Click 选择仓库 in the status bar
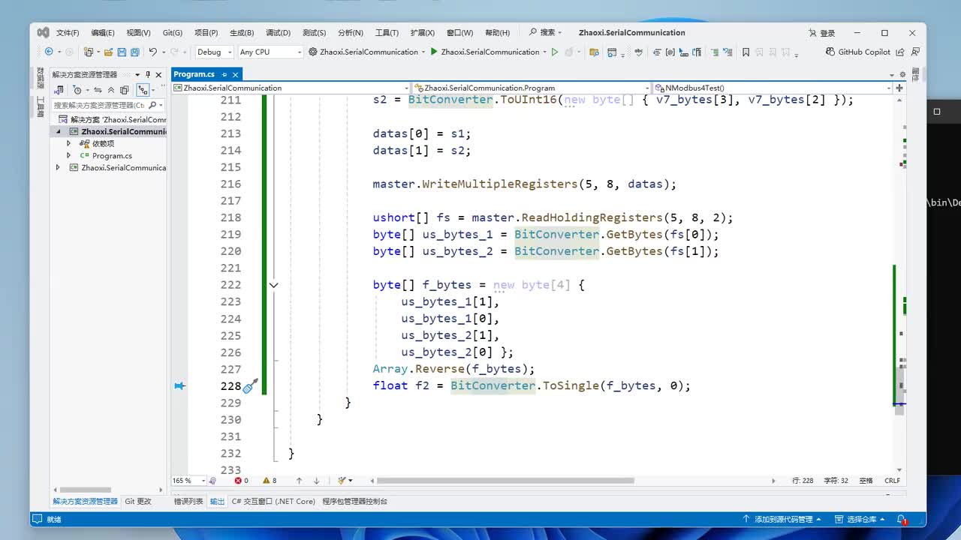This screenshot has width=961, height=540. pyautogui.click(x=861, y=519)
